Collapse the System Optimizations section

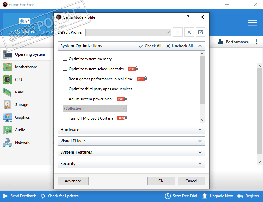coord(200,46)
